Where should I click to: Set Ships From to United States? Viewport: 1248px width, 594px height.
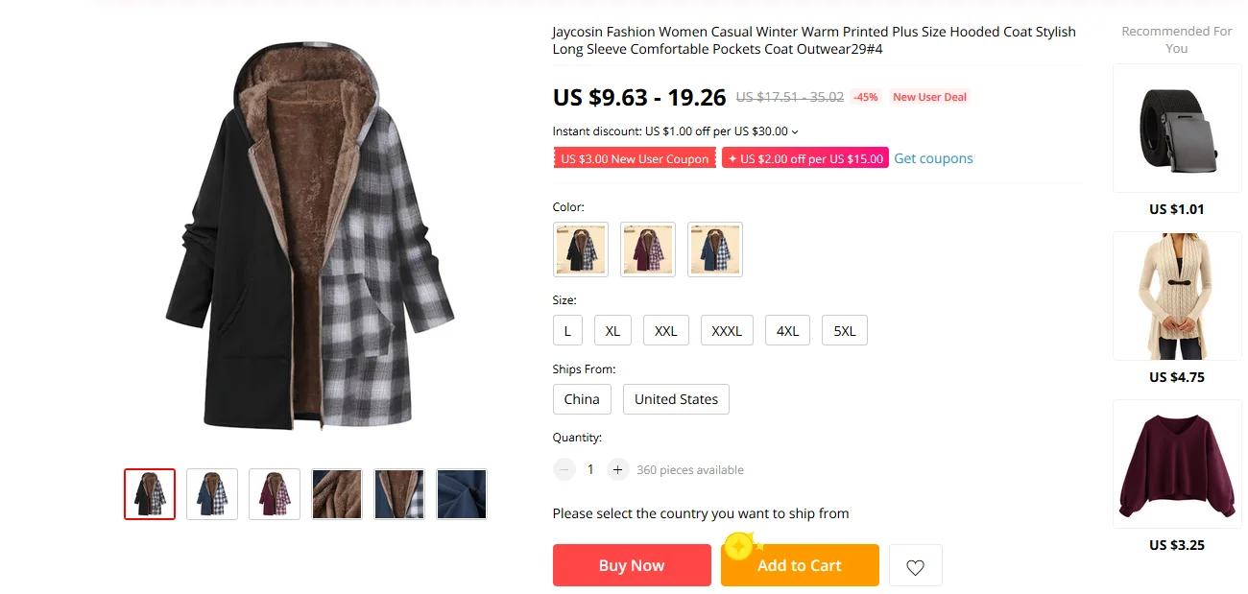676,399
